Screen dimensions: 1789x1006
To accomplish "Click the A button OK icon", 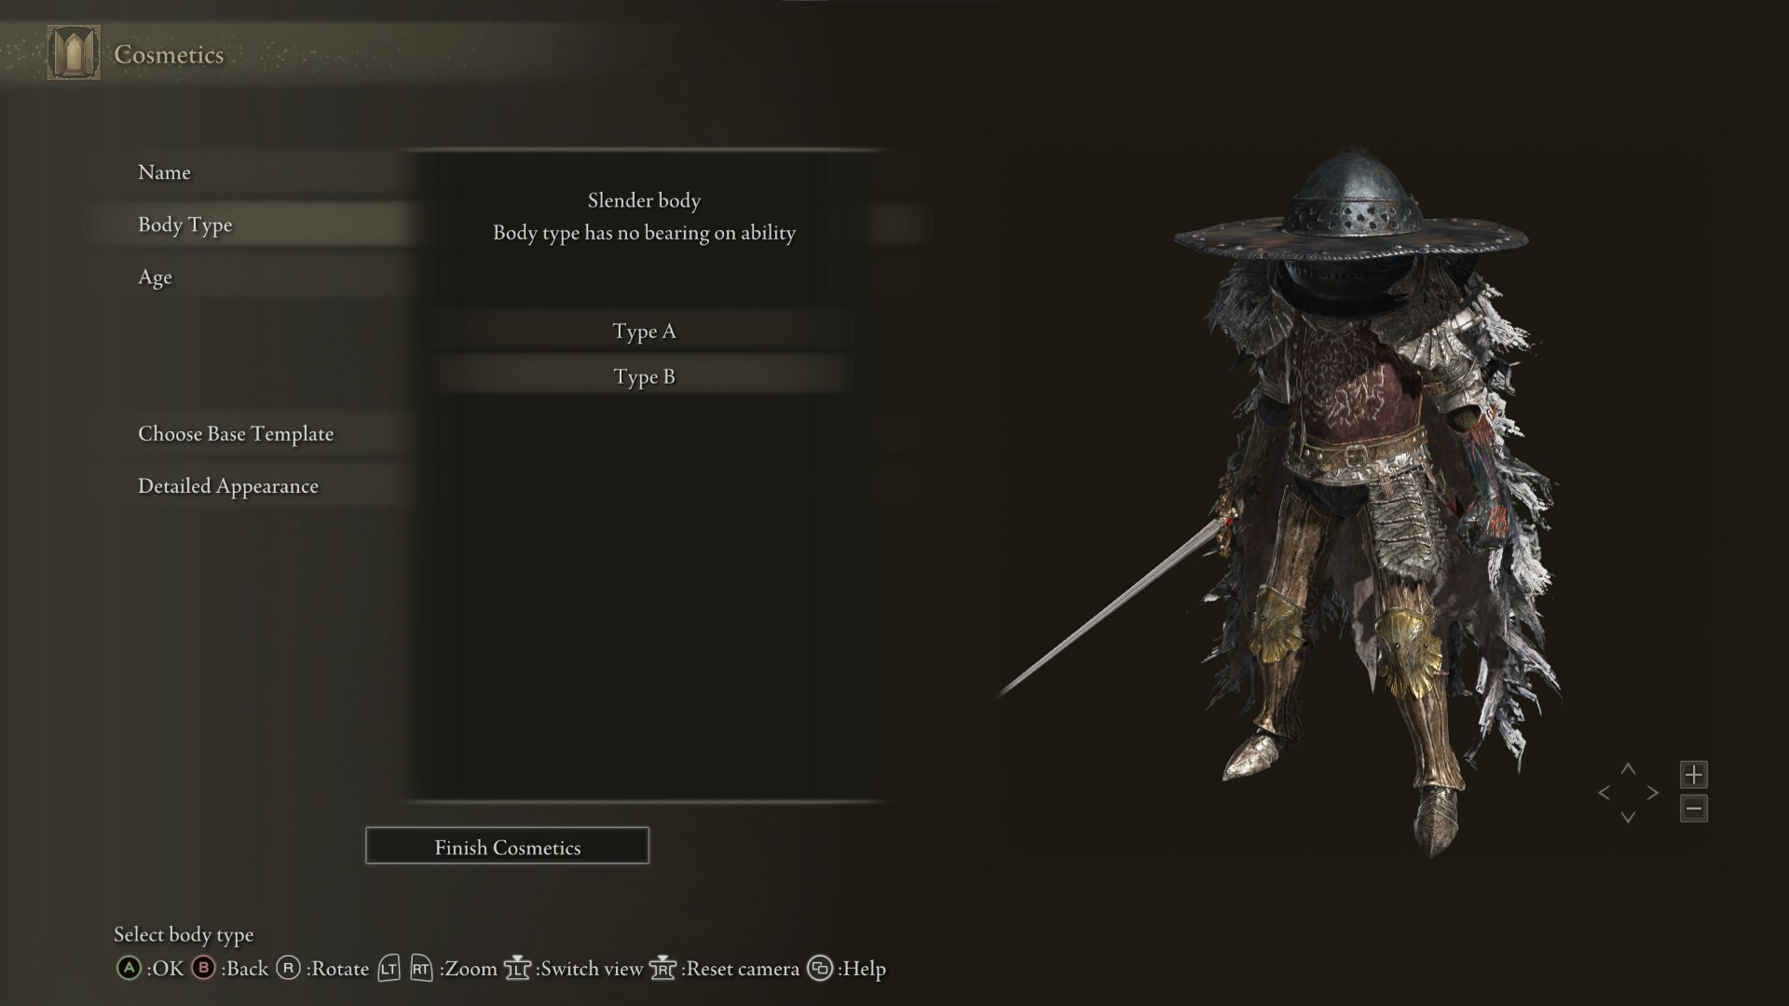I will tap(129, 969).
